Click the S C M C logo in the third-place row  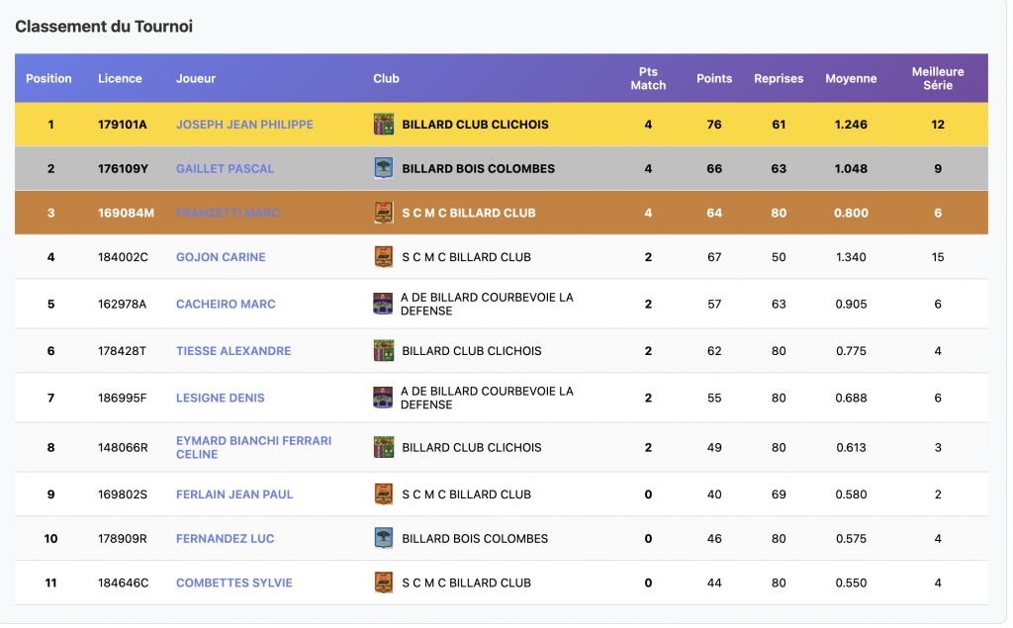coord(383,213)
